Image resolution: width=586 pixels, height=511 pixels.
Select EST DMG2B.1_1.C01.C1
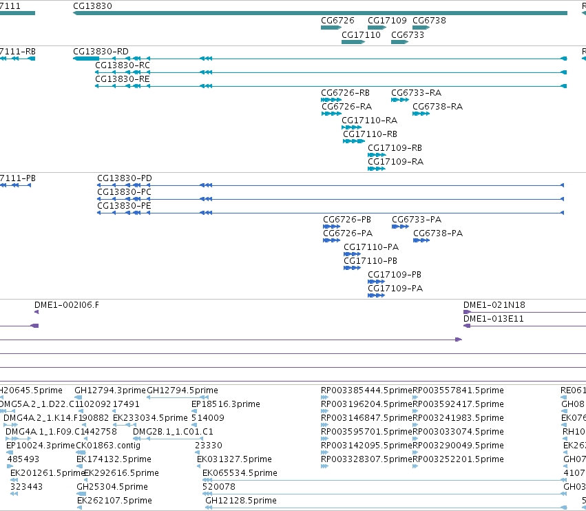point(168,439)
